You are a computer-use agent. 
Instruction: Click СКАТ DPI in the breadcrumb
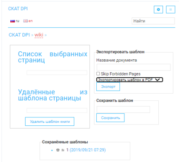19,35
